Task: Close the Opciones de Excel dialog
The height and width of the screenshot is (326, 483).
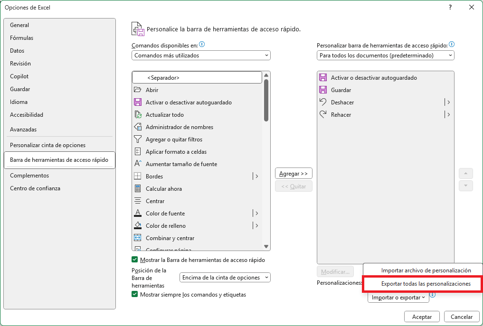Action: pos(472,8)
